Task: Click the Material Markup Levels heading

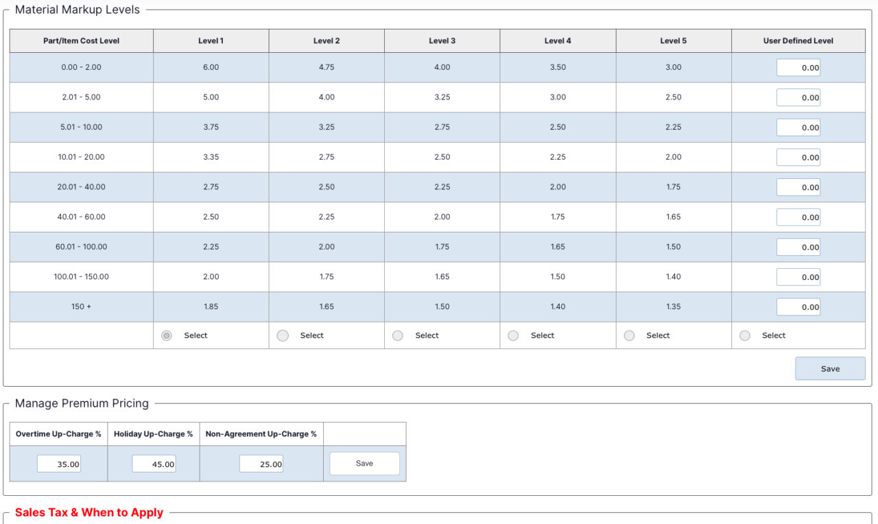Action: click(77, 10)
